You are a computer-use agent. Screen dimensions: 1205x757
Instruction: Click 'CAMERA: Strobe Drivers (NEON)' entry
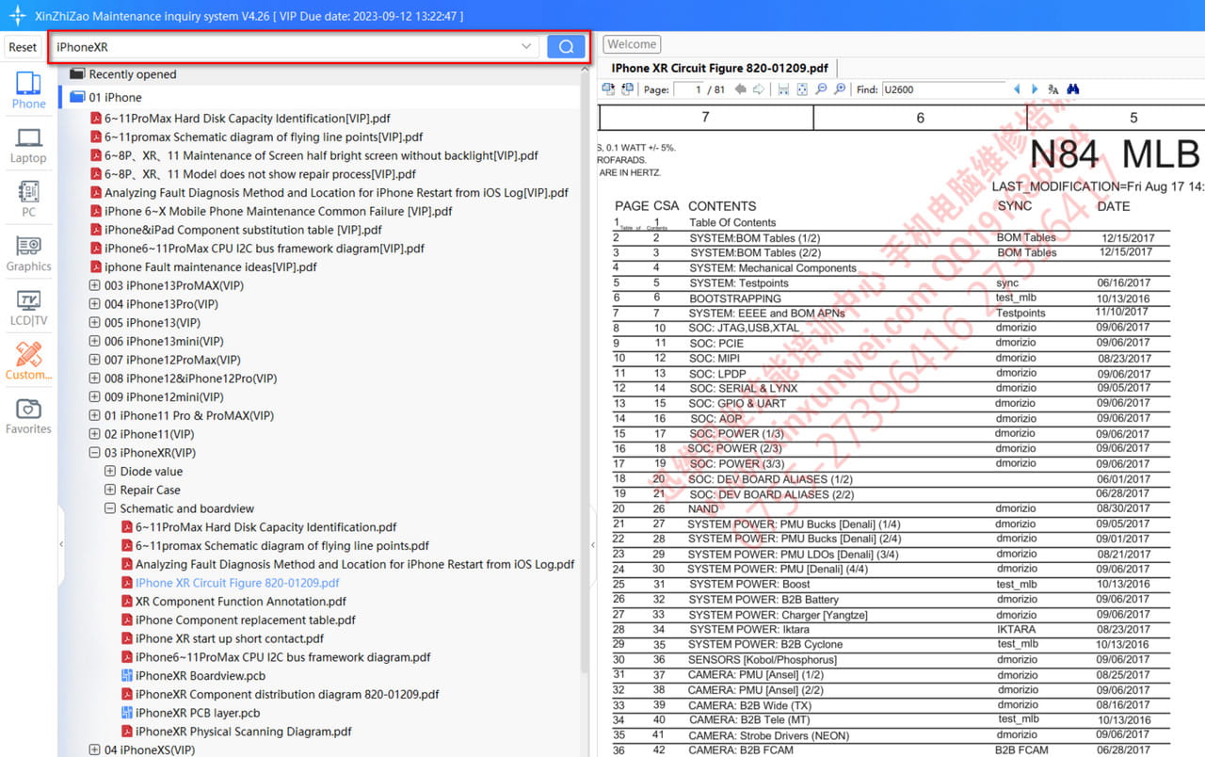[x=768, y=735]
